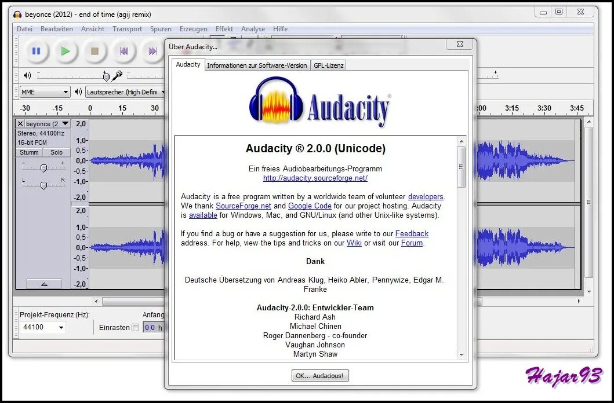Open the Forum link

pos(412,243)
